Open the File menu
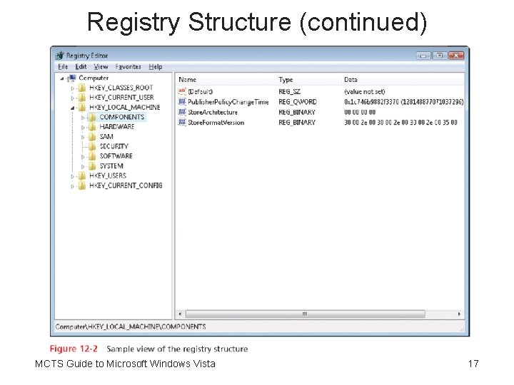Image resolution: width=514 pixels, height=385 pixels. (x=63, y=67)
